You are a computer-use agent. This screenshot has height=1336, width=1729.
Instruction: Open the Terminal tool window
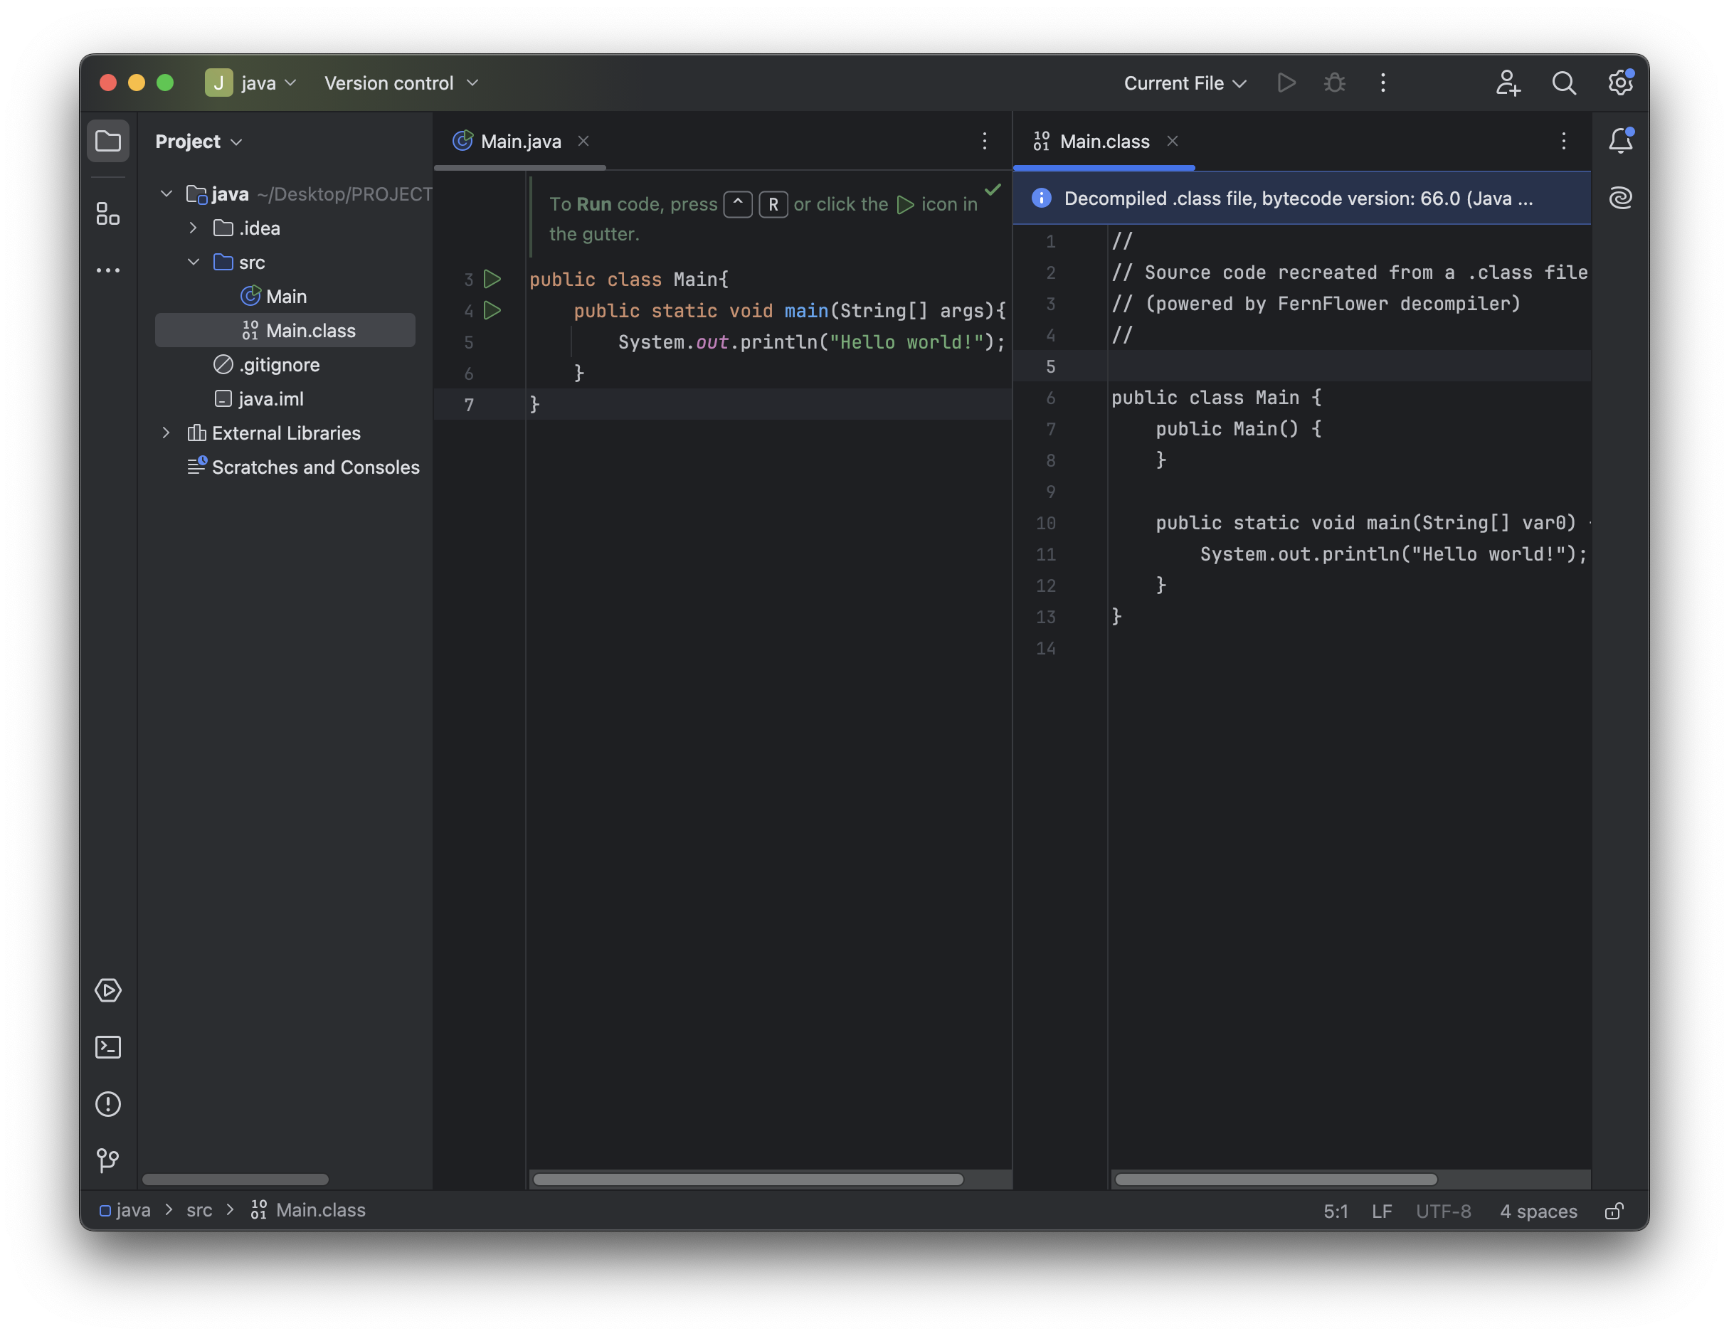[107, 1047]
